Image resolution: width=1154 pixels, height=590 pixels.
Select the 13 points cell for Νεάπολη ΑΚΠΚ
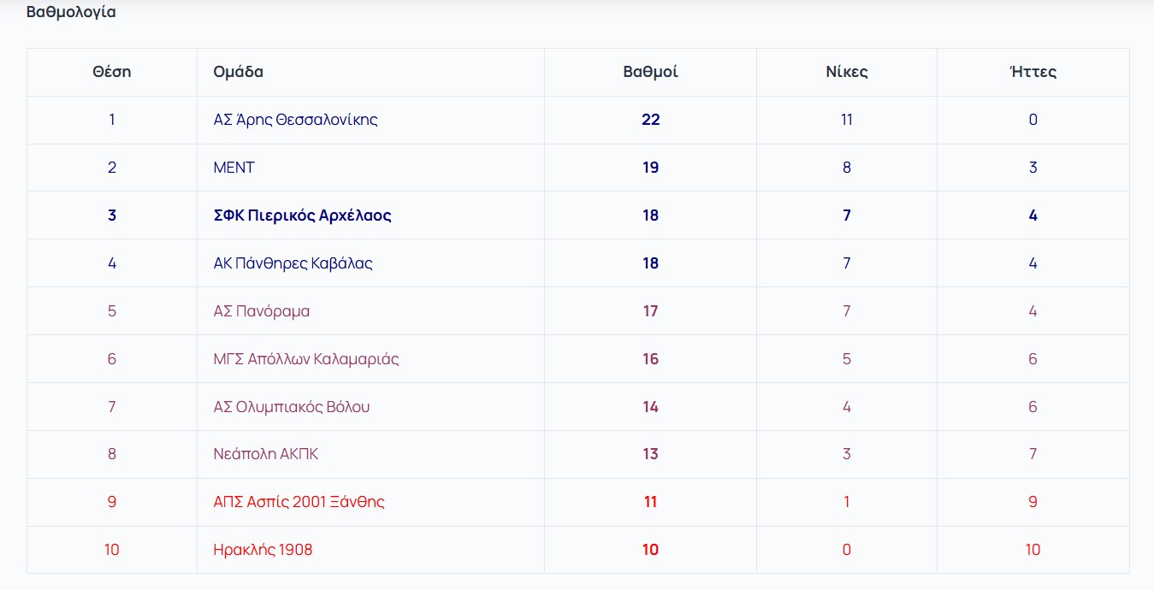point(650,454)
